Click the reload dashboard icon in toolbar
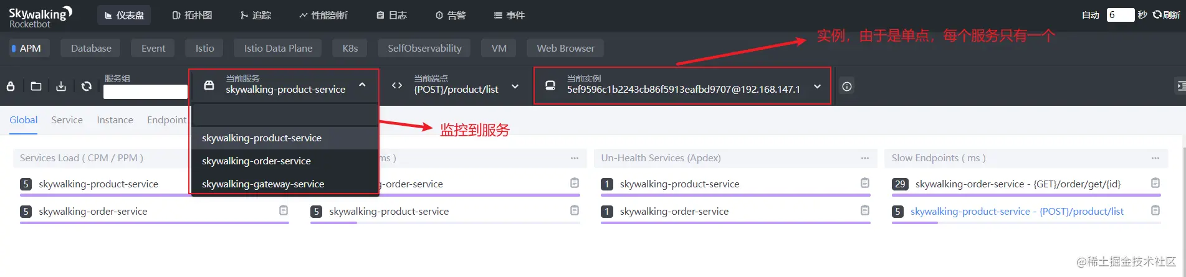1186x277 pixels. click(x=87, y=87)
